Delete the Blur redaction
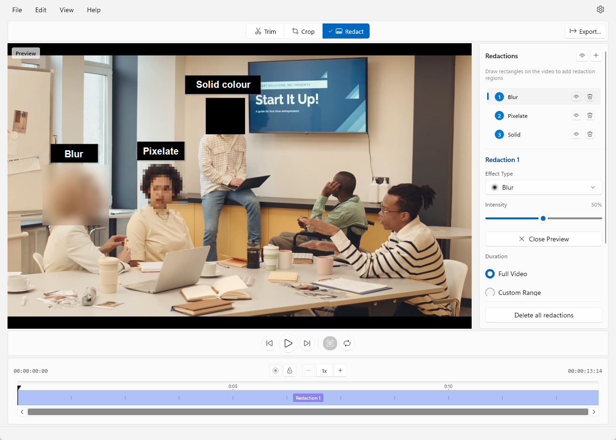The image size is (616, 440). click(x=590, y=97)
